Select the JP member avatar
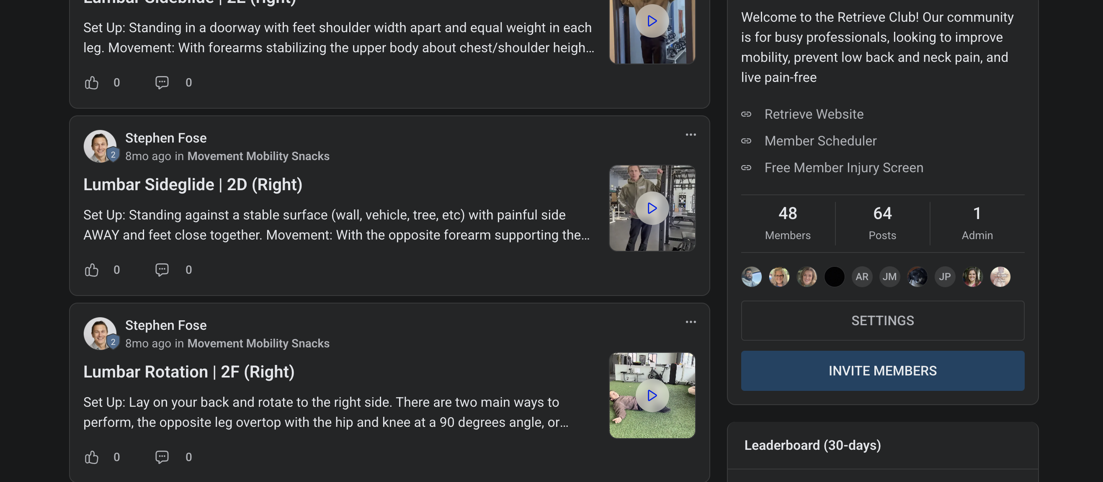 click(x=945, y=277)
